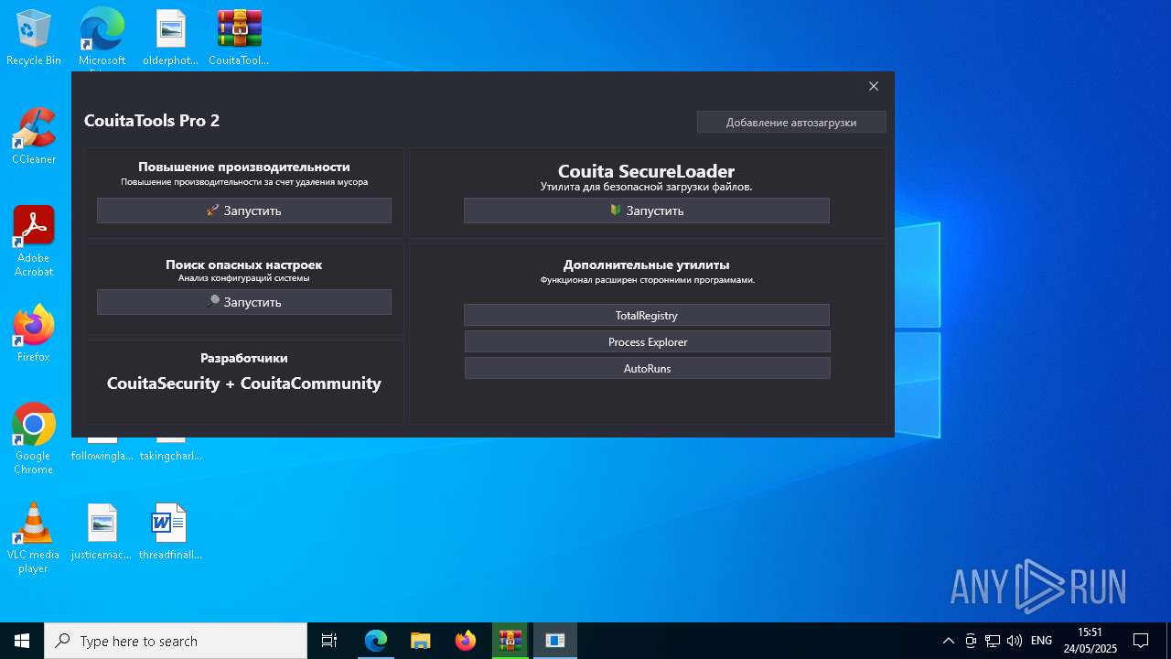Image resolution: width=1171 pixels, height=659 pixels.
Task: Open AutoRuns utility
Action: pos(647,368)
